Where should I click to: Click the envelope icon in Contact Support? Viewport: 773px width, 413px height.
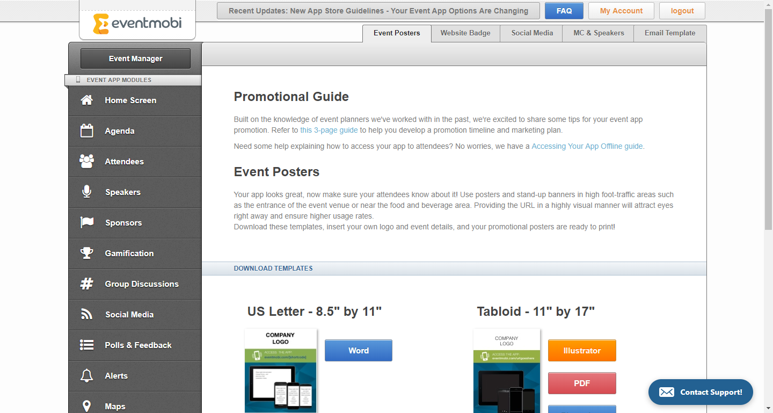click(666, 392)
